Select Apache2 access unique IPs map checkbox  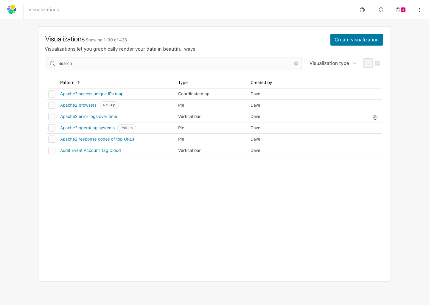point(52,94)
